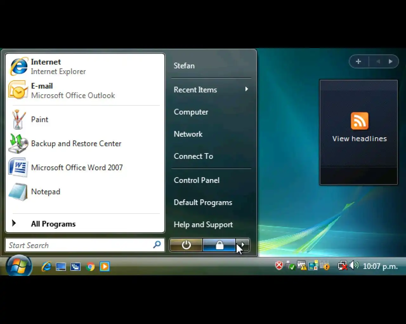Open VMware Tools tray icon

[x=302, y=265]
